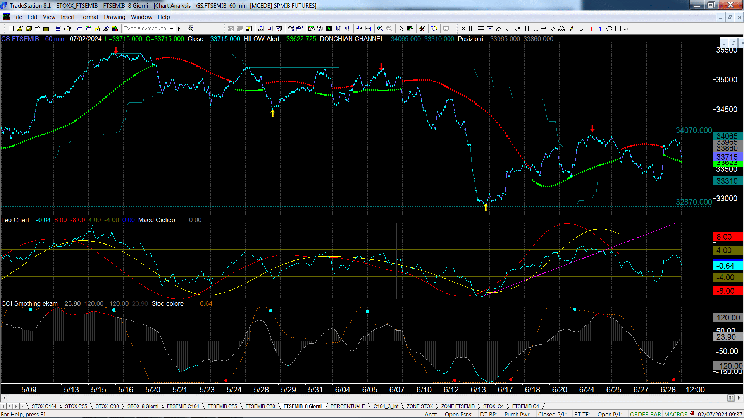Click the horizontal scrollbar right arrow

739,398
